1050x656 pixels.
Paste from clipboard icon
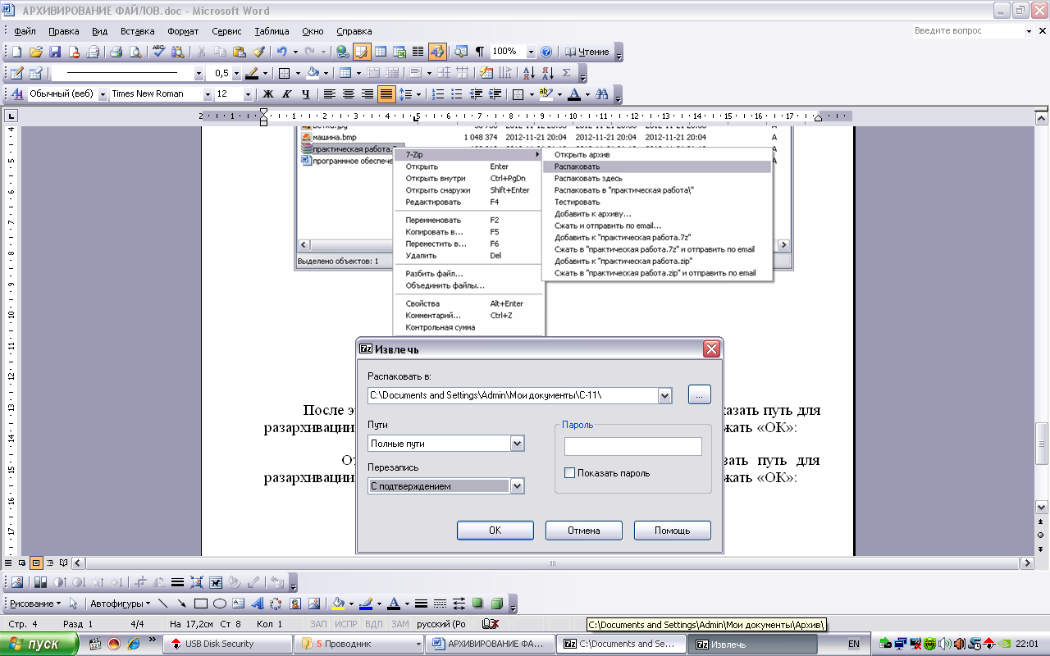[240, 52]
